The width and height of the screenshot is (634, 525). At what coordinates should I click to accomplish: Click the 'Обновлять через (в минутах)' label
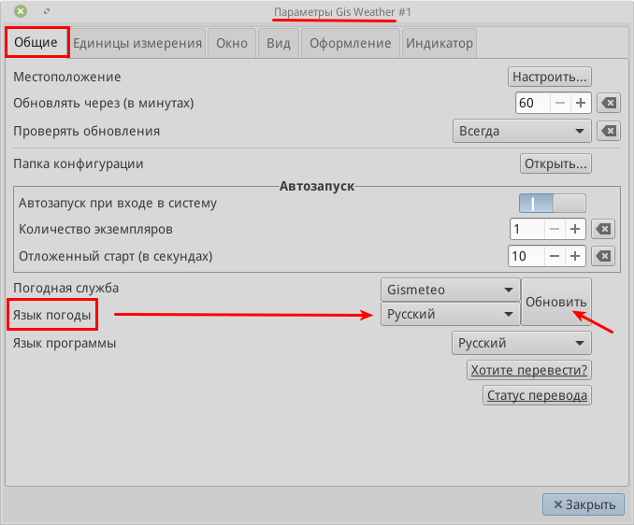point(104,104)
